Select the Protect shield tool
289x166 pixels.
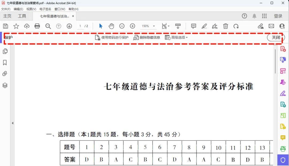[283, 160]
